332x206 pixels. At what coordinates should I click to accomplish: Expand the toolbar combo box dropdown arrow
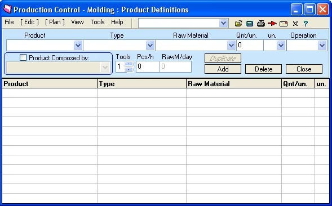(x=224, y=23)
